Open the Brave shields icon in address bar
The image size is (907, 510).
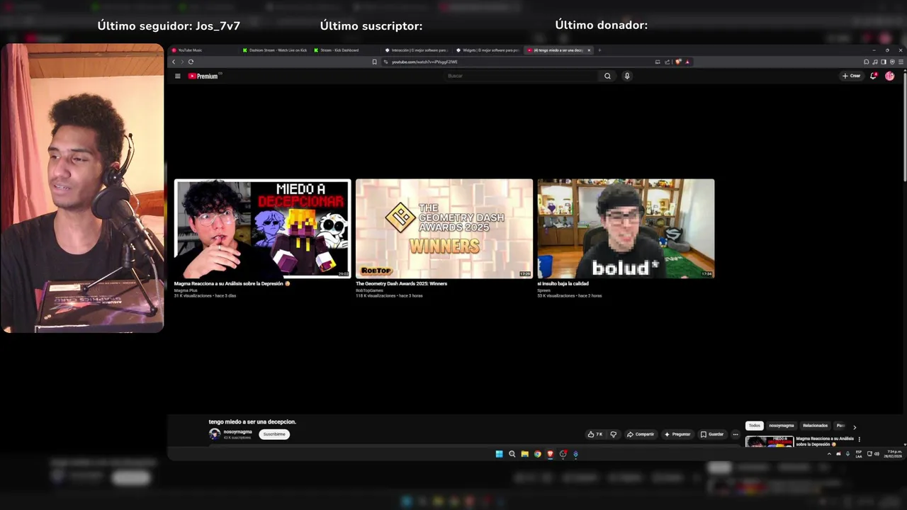click(679, 62)
